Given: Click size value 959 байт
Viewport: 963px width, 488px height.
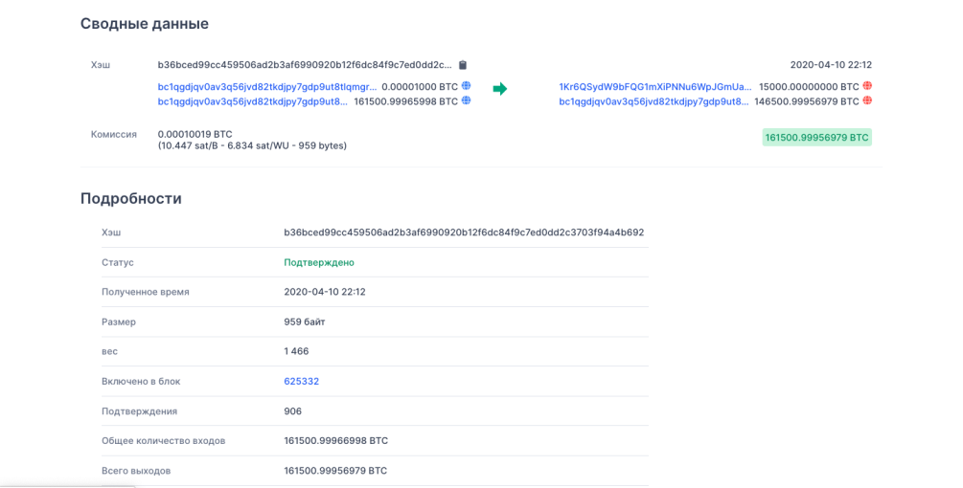Looking at the screenshot, I should pyautogui.click(x=304, y=322).
